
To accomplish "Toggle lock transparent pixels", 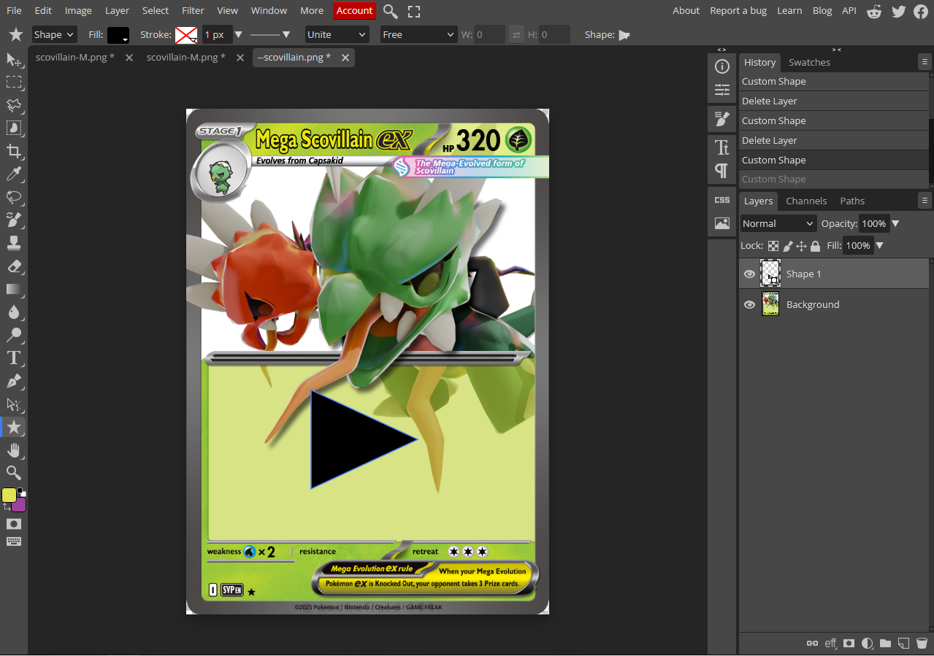I will pyautogui.click(x=773, y=246).
